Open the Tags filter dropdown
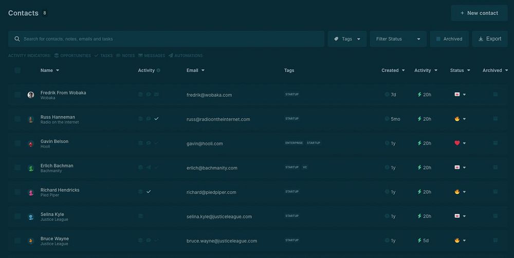 point(347,39)
